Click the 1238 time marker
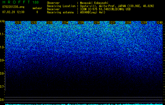This screenshot has height=105, width=165. click(x=128, y=23)
